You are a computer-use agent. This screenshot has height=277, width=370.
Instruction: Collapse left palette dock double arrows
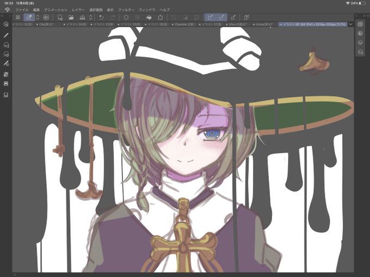tap(2, 16)
